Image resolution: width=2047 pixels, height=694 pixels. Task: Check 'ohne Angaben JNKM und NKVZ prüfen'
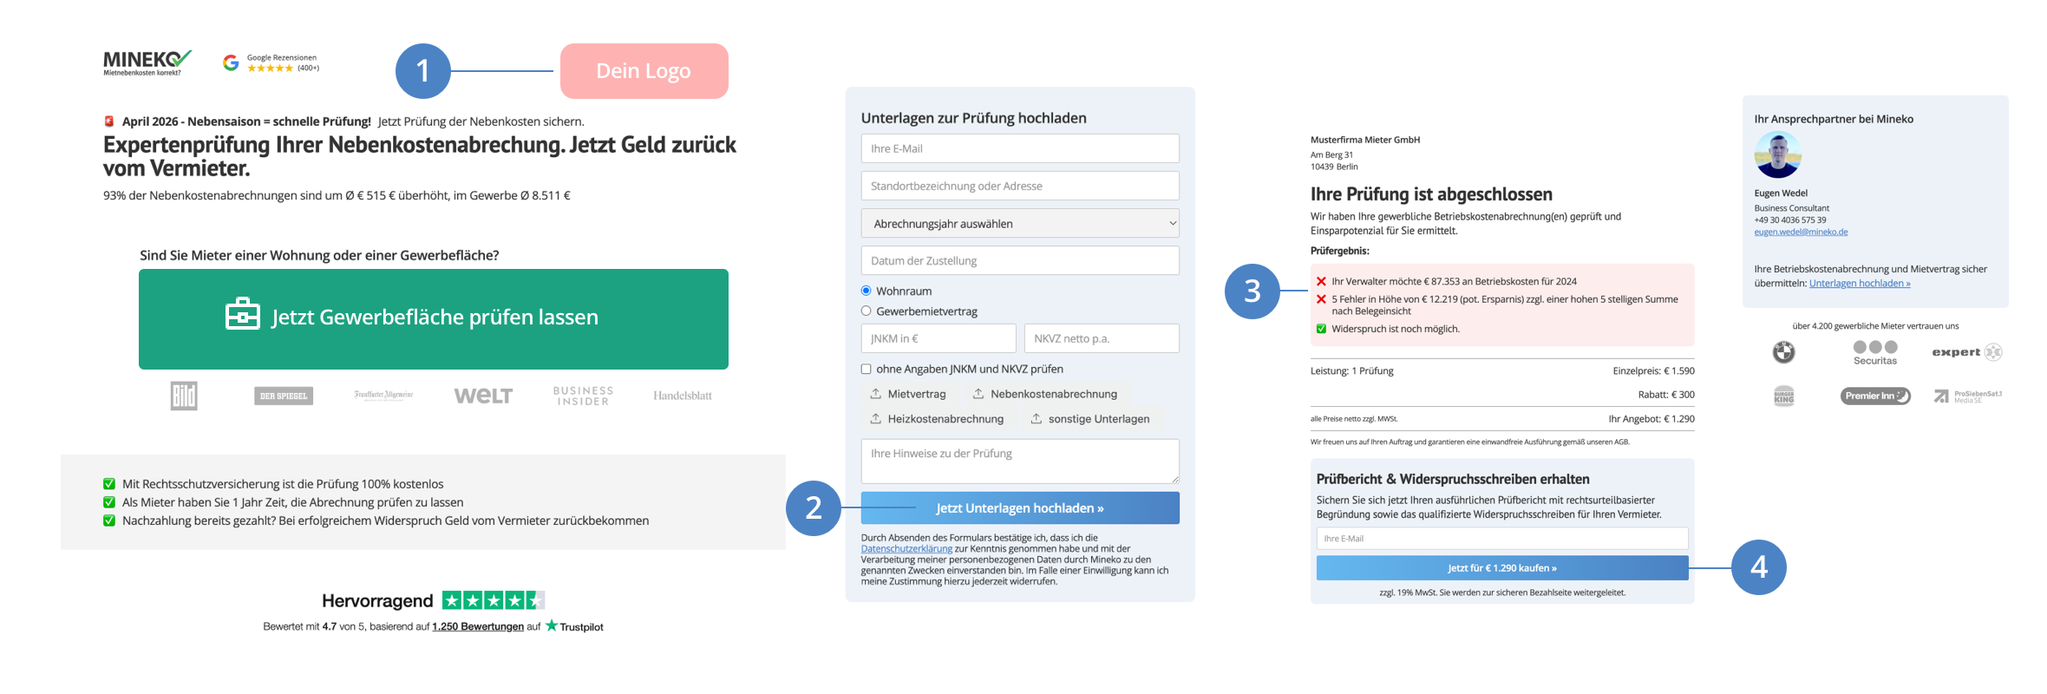pyautogui.click(x=866, y=369)
